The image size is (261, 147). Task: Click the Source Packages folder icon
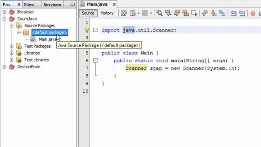[19, 26]
